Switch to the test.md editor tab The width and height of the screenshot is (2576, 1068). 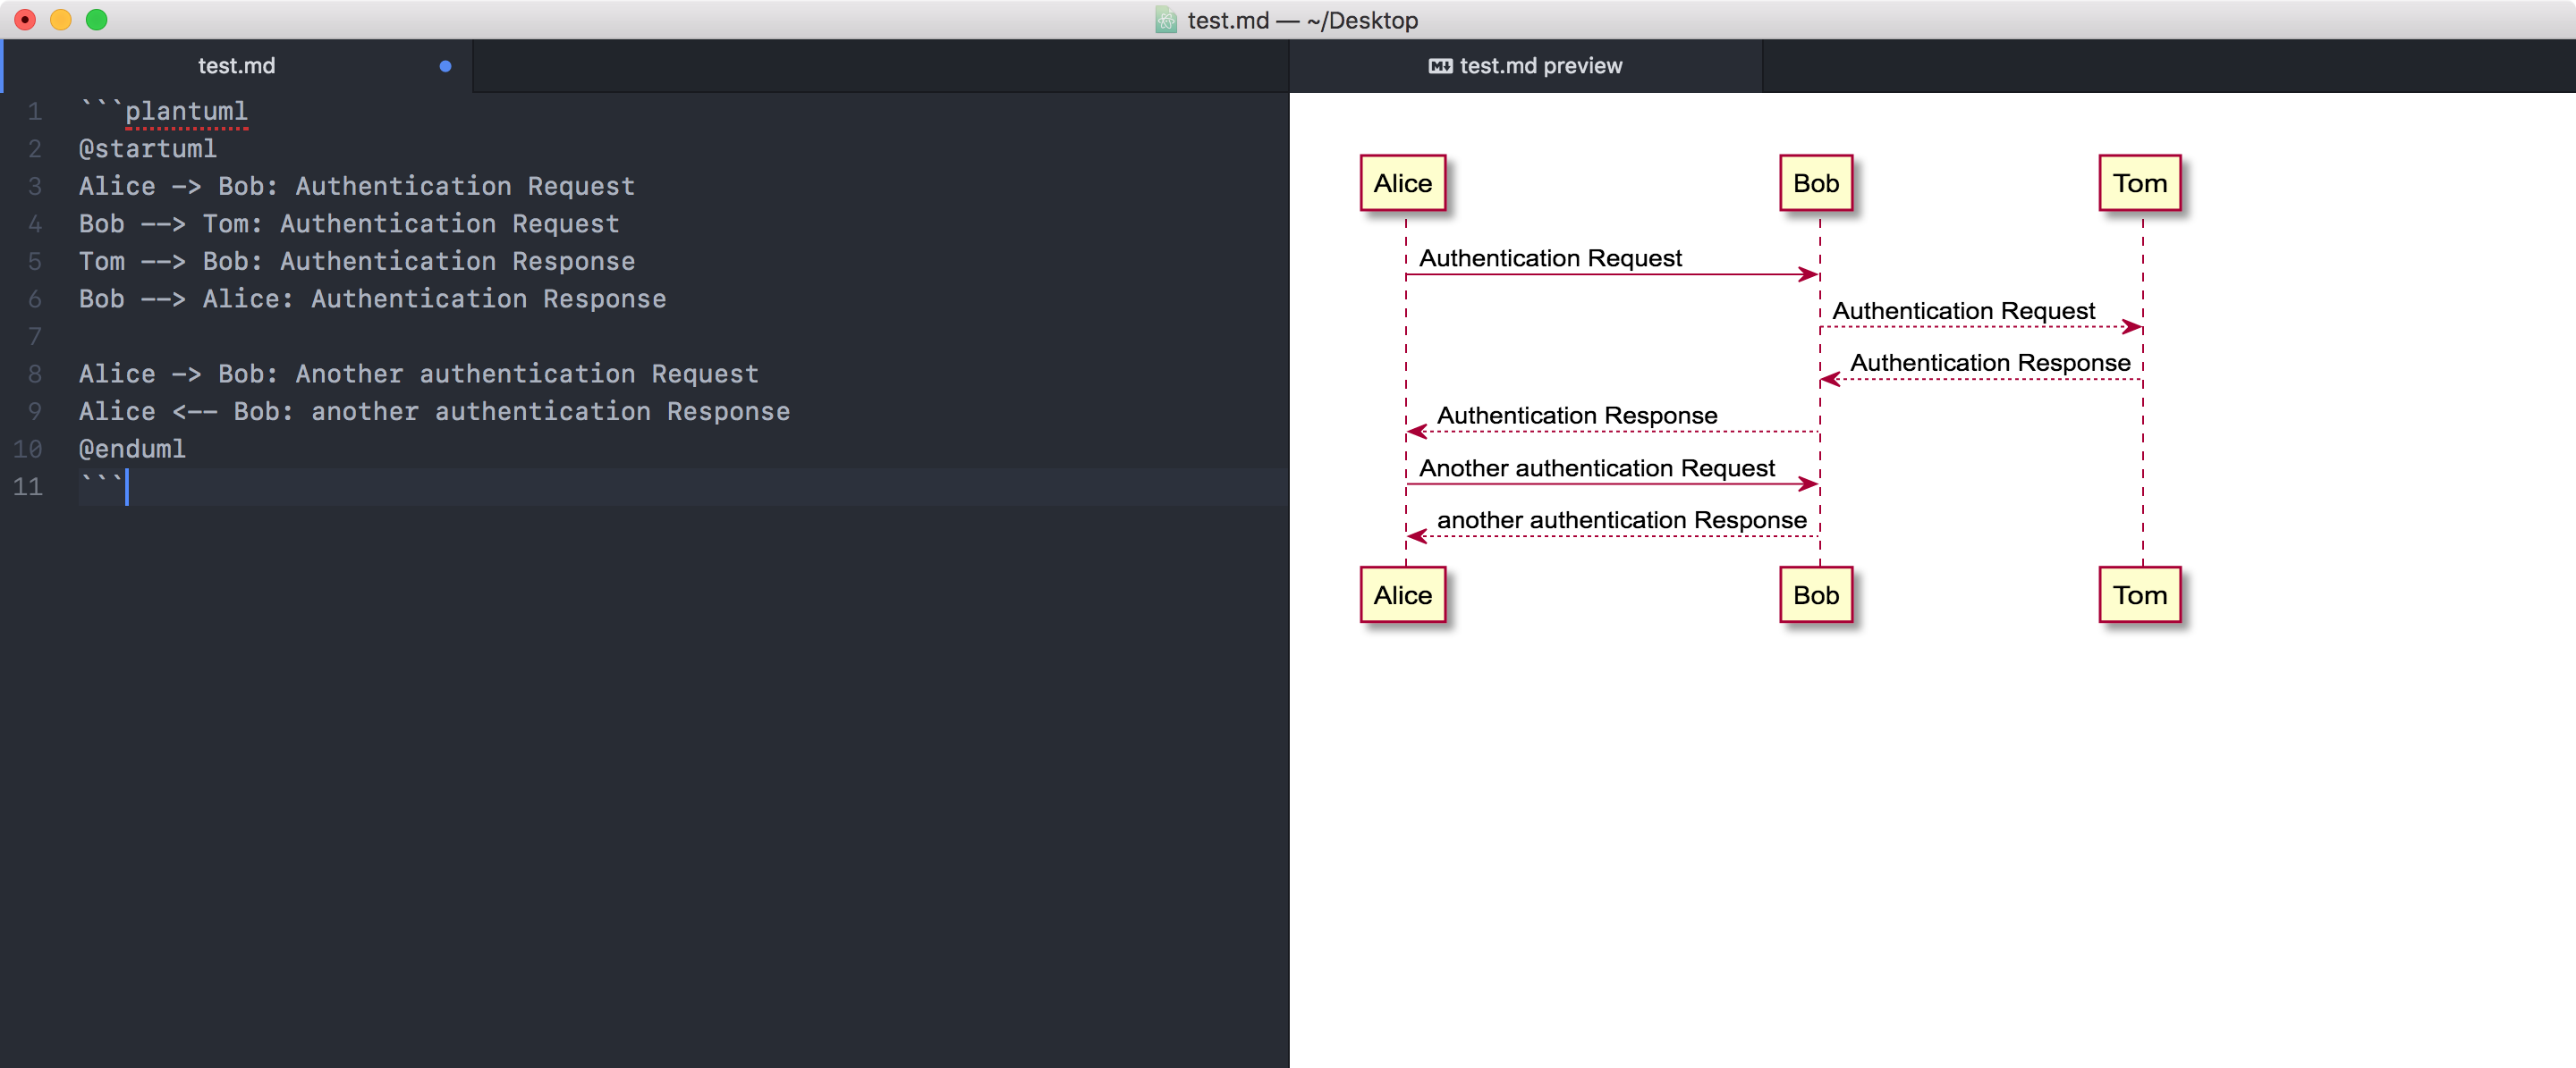point(236,66)
